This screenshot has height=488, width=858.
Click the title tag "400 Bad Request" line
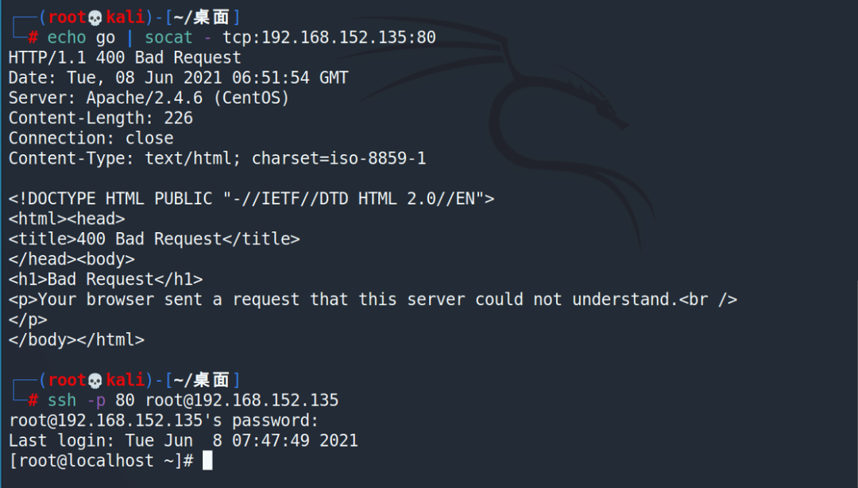coord(154,238)
